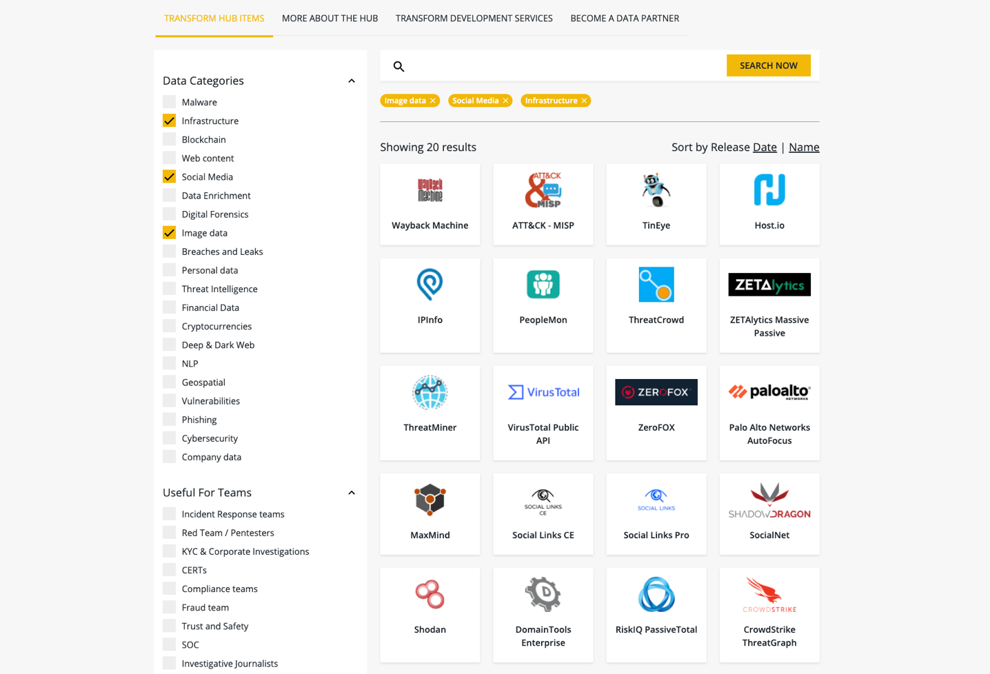Select the RiskIQ PassiveTotal logo
The width and height of the screenshot is (990, 674).
tap(656, 594)
